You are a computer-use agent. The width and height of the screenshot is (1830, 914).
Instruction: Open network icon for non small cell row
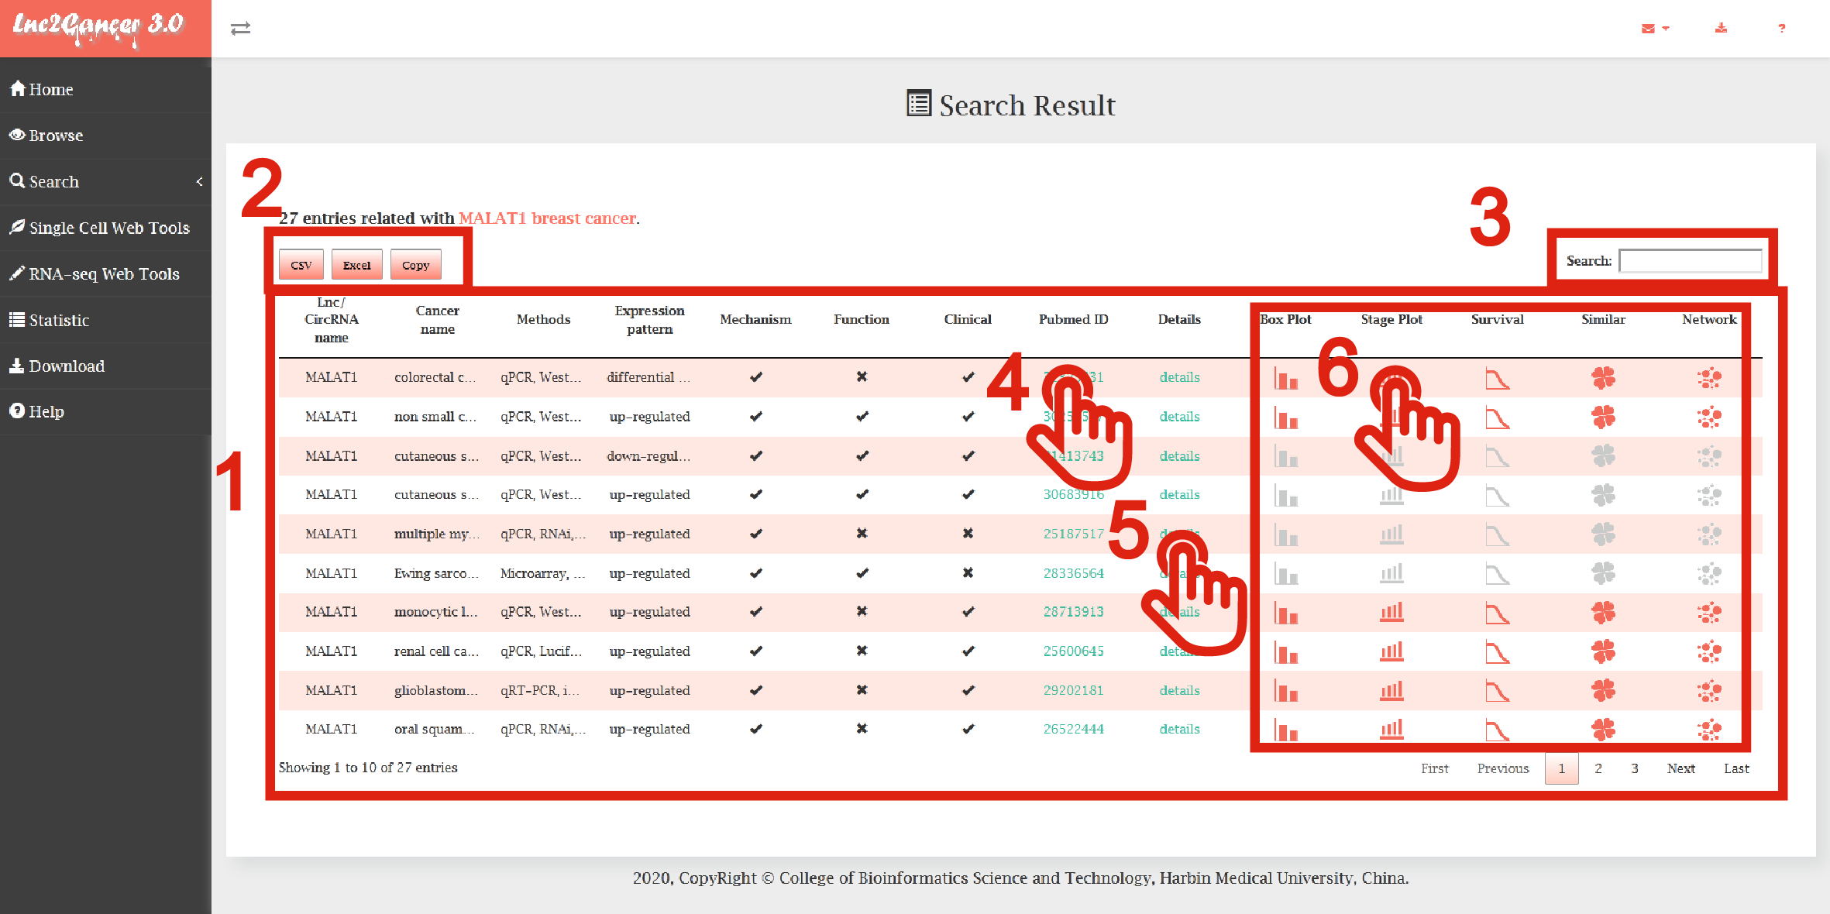[1709, 417]
